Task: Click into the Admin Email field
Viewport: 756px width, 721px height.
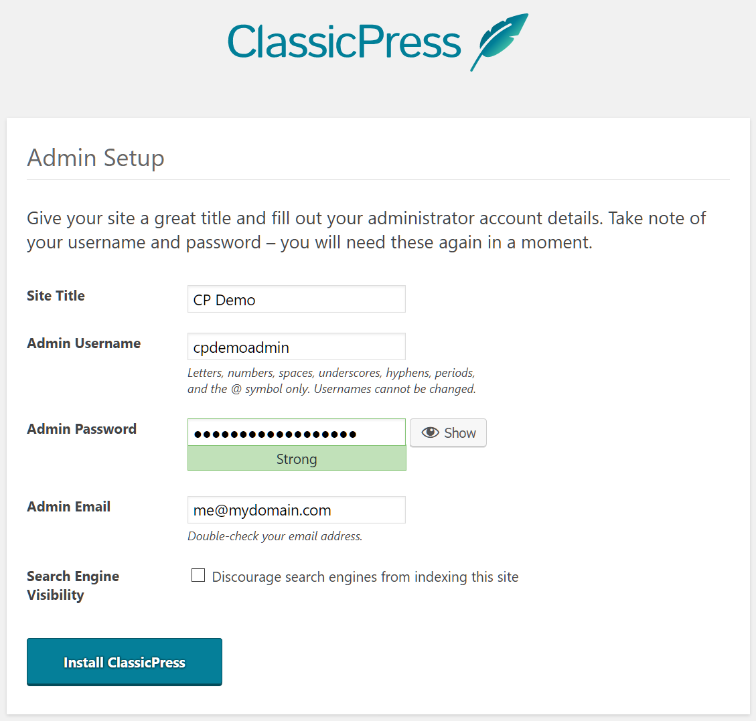Action: point(297,510)
